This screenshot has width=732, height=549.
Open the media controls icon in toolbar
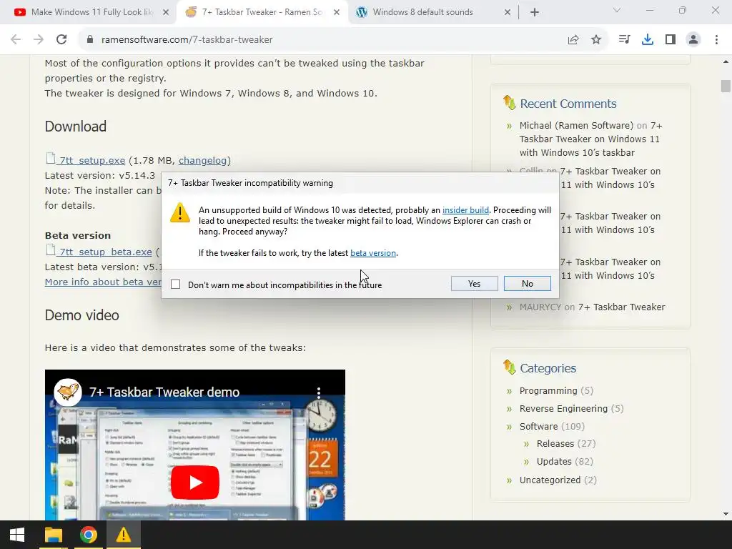coord(624,40)
